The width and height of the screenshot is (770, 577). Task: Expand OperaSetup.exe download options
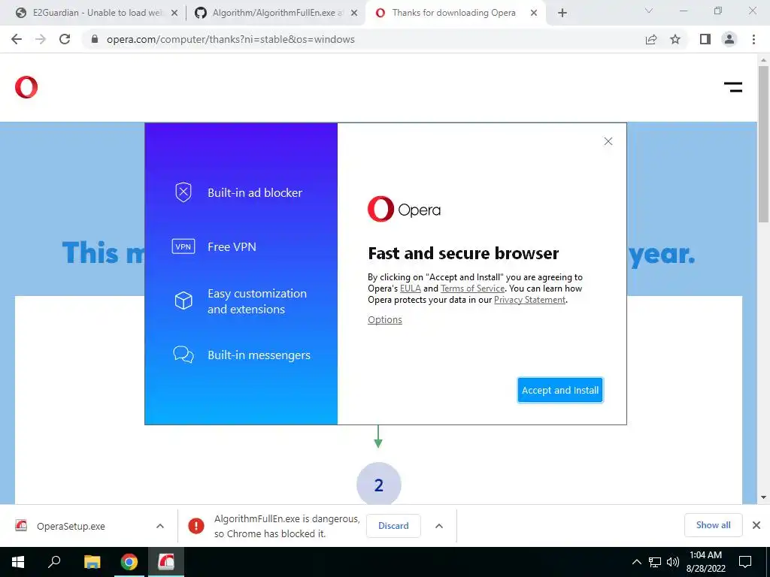(x=160, y=526)
